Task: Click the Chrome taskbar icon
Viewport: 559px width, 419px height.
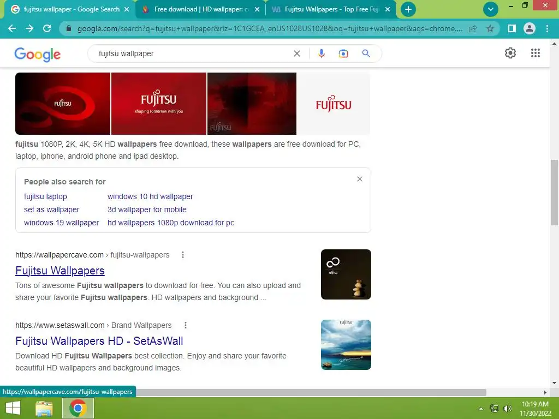Action: pyautogui.click(x=78, y=408)
